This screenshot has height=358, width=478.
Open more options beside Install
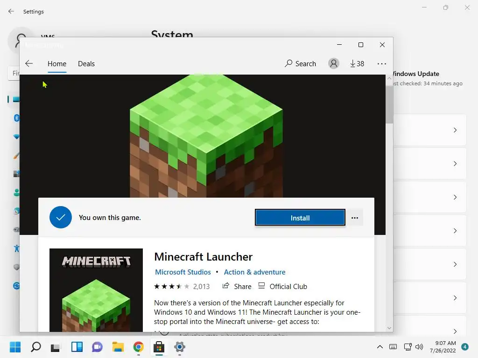(355, 218)
